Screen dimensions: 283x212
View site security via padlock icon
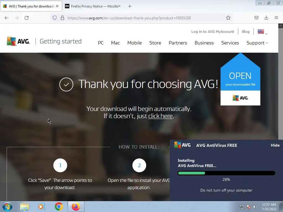(x=62, y=18)
